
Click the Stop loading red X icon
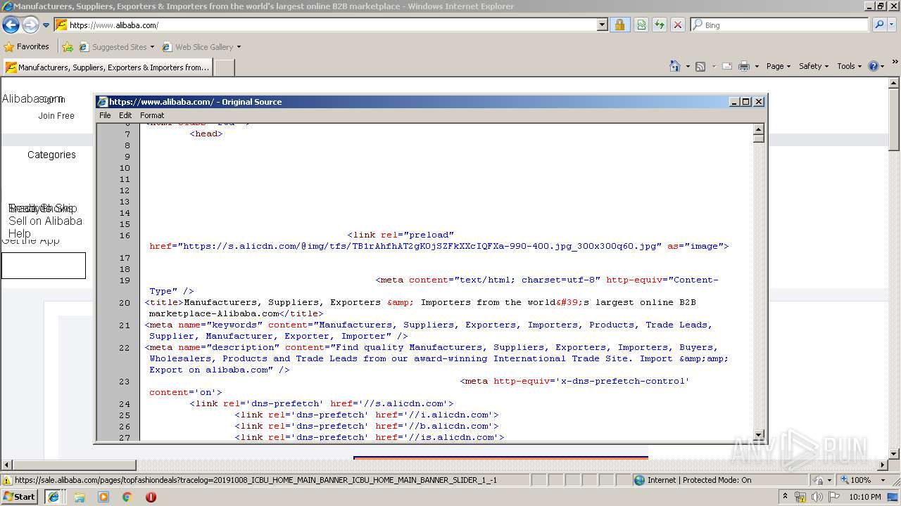[x=678, y=25]
